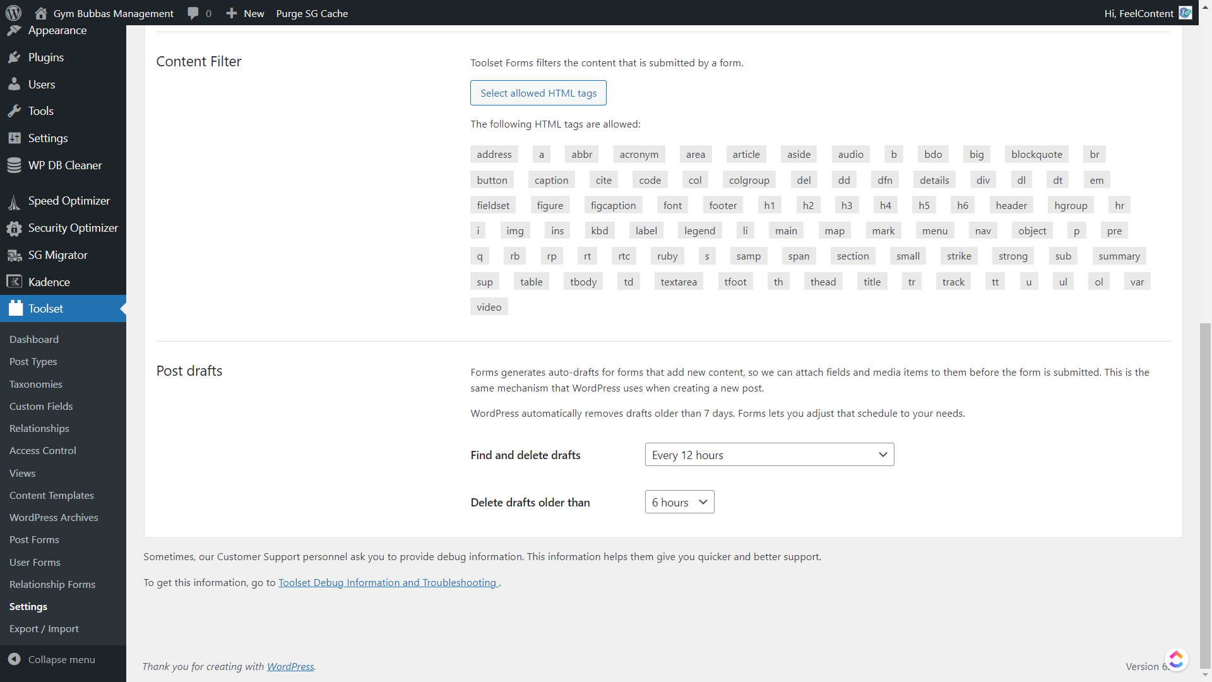Click the figcaption allowed tag
The width and height of the screenshot is (1212, 682).
[613, 205]
